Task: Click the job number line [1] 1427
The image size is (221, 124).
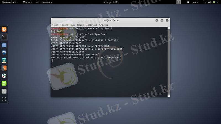Action: click(57, 31)
